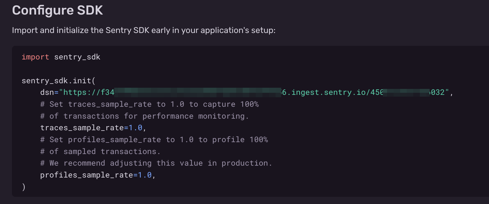Click the Set profiles_sample_rate comment line
Viewport: 489px width, 204px height.
(154, 140)
